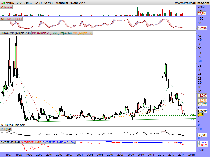The image size is (210, 157).
Task: Click the 1997 year on time axis
Action: (9, 155)
